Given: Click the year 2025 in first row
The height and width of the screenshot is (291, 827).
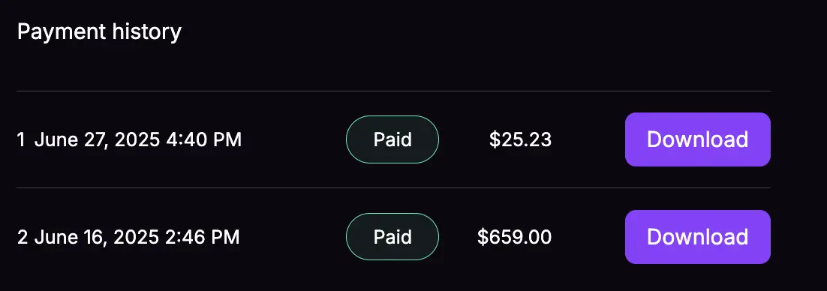Looking at the screenshot, I should point(137,139).
